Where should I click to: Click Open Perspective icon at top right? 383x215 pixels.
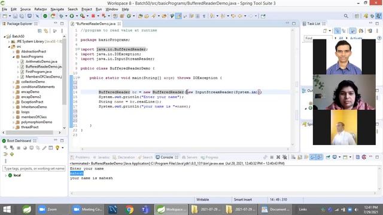click(357, 16)
